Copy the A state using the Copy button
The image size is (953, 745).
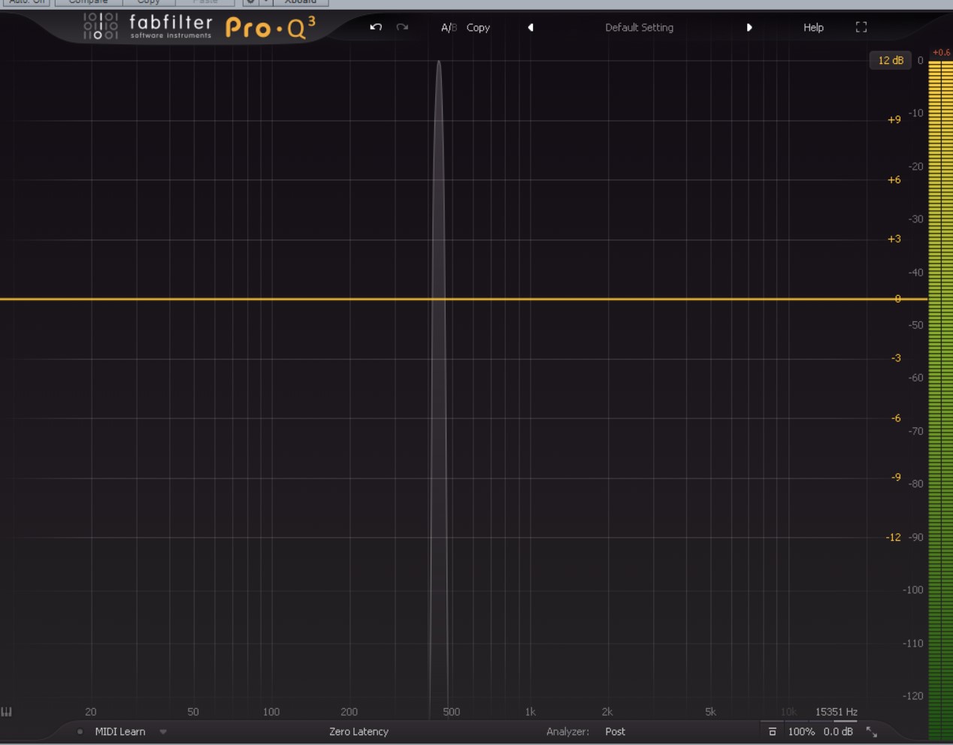pyautogui.click(x=478, y=27)
